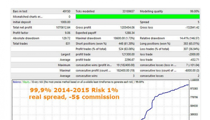Click consecutive wins value 19 (182400.00)
Screen dimensions: 210x120
[125, 65]
